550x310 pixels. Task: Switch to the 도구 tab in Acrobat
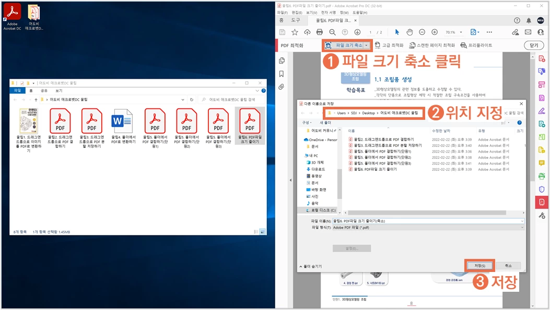coord(295,21)
